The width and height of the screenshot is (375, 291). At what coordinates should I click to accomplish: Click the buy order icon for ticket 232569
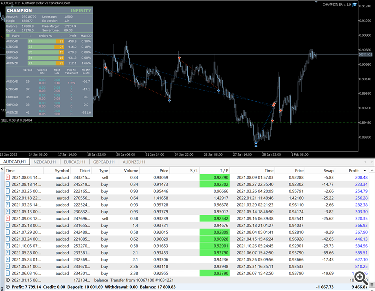[8, 259]
